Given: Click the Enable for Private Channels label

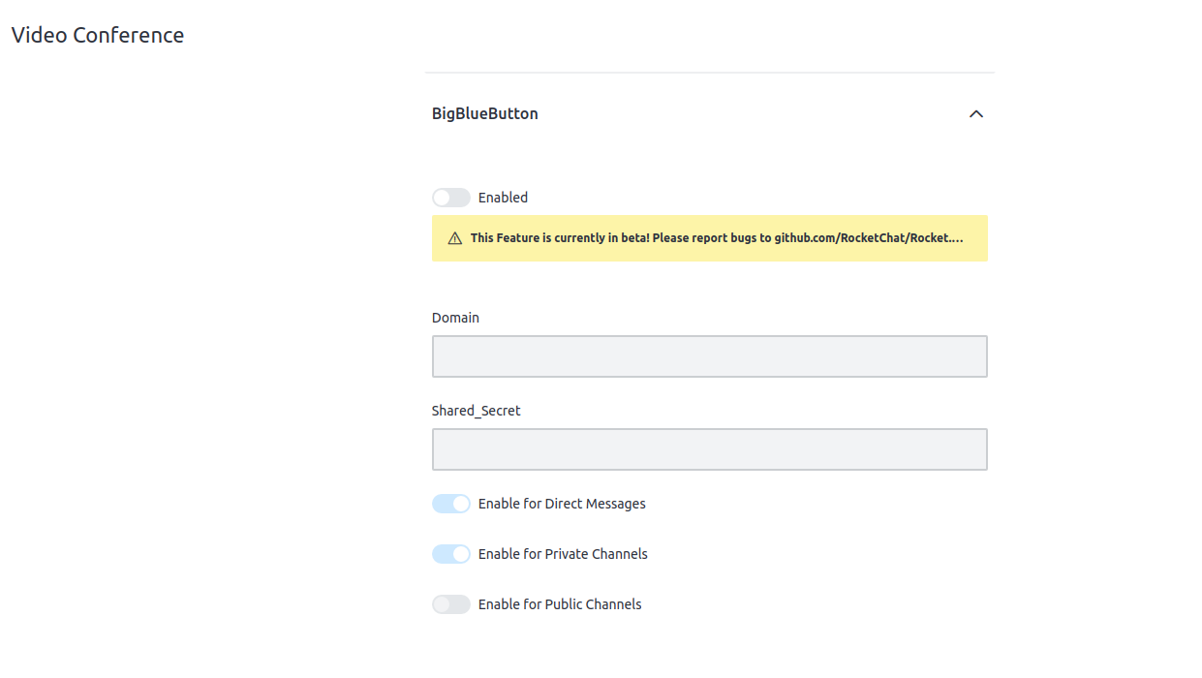Looking at the screenshot, I should [x=563, y=554].
